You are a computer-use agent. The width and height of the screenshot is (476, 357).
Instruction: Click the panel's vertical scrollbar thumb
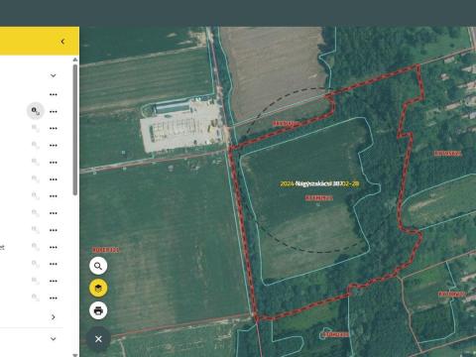(75, 130)
